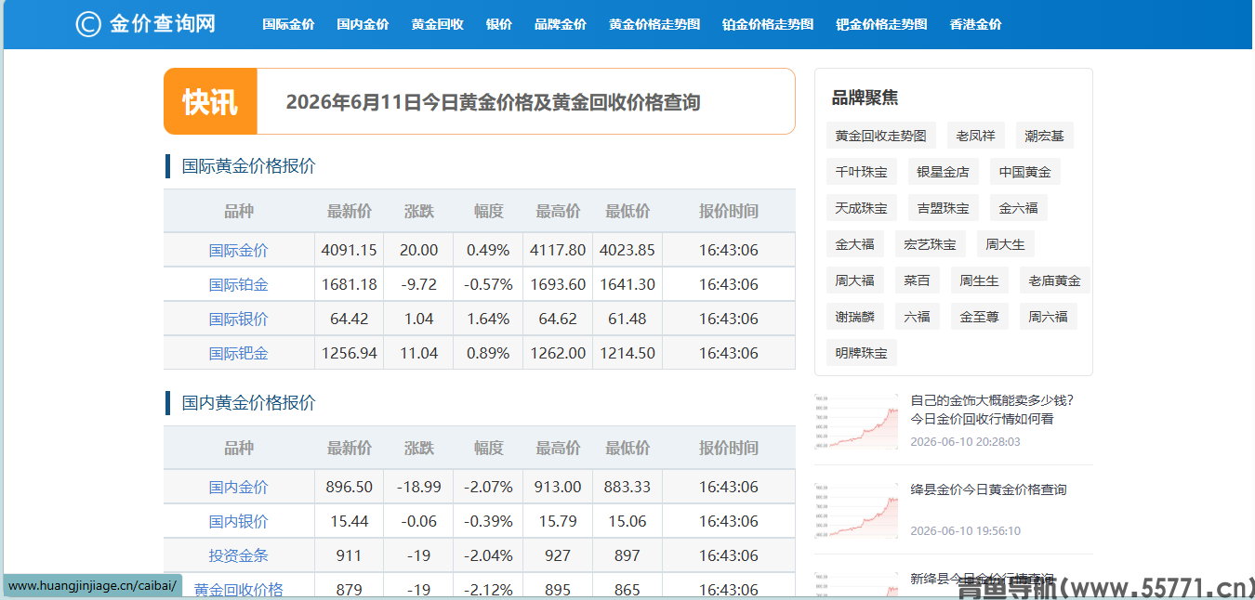Select the 黄金回收走势图 brand tag
Screen dimensions: 1255x600
point(881,136)
